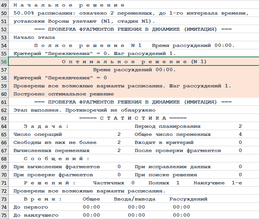
Task: Select the "Период планирования" label
Action: [x=167, y=126]
